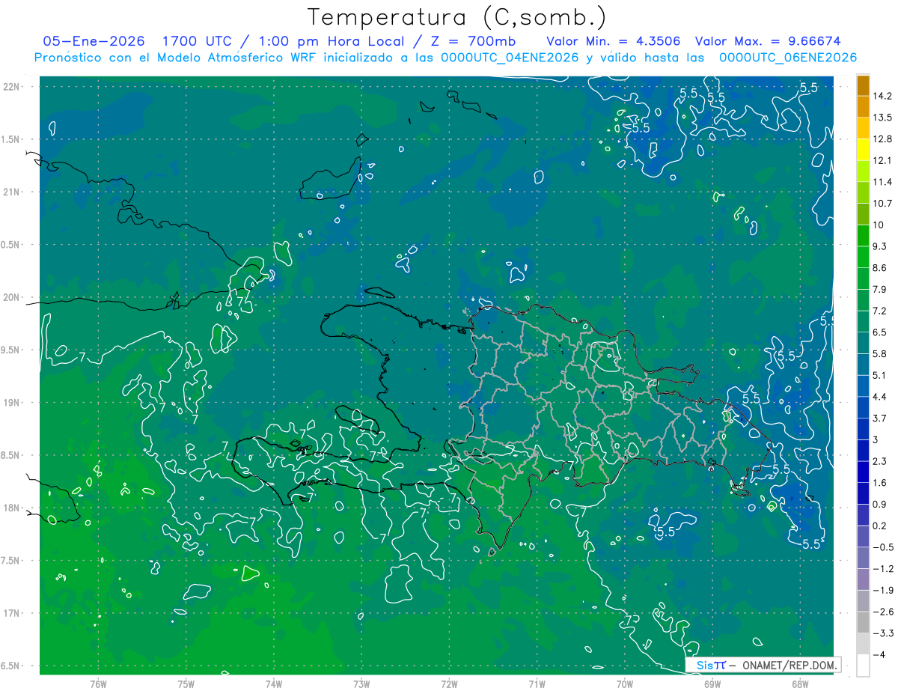Click the 6.5 colorbar value

click(x=879, y=332)
